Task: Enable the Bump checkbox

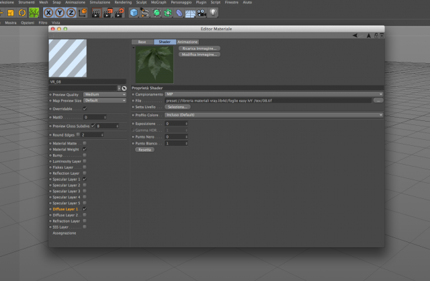Action: [85, 155]
